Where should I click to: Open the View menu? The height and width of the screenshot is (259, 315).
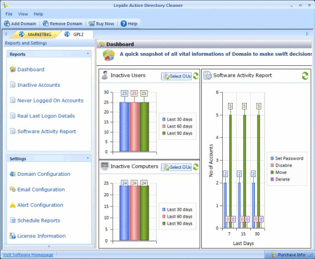23,14
